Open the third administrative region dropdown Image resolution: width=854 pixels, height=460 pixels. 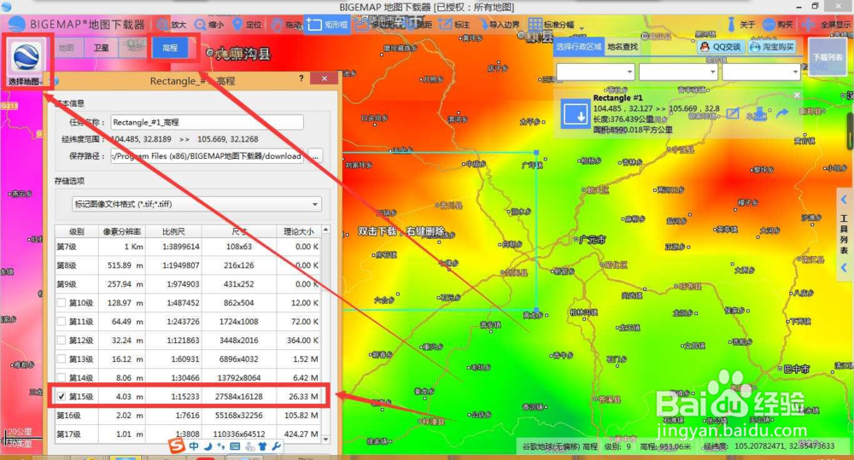click(762, 72)
